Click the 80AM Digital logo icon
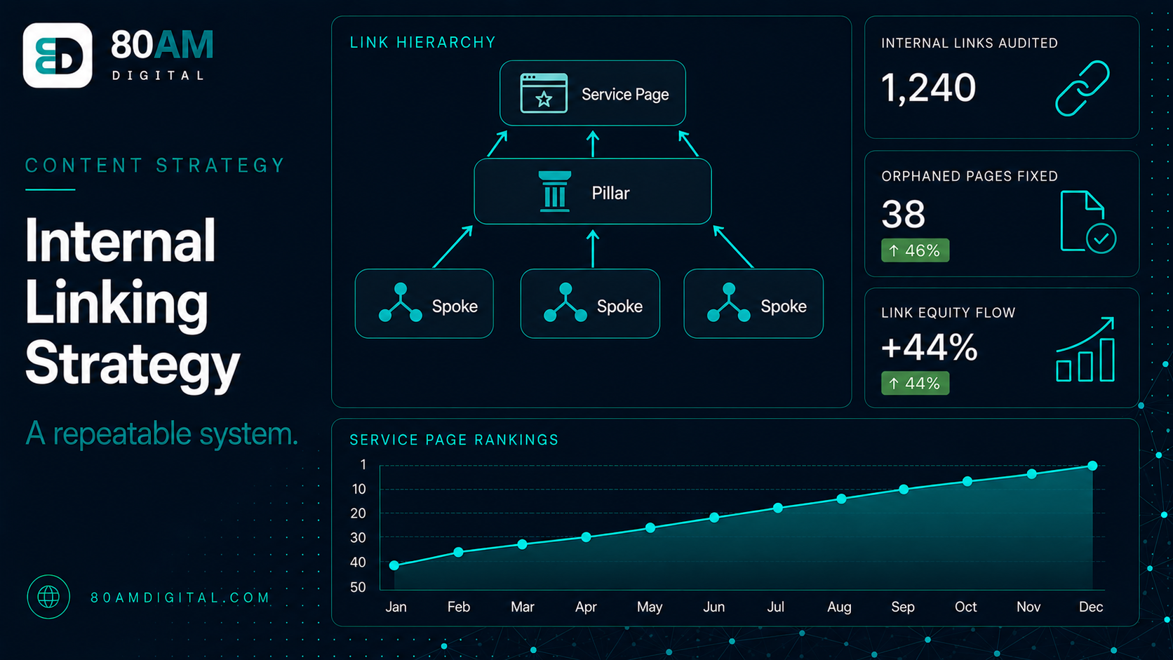Image resolution: width=1173 pixels, height=660 pixels. [58, 55]
